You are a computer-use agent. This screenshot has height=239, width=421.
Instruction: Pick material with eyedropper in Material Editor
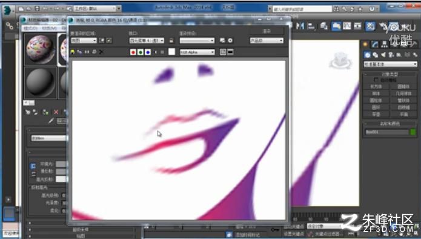pos(51,121)
